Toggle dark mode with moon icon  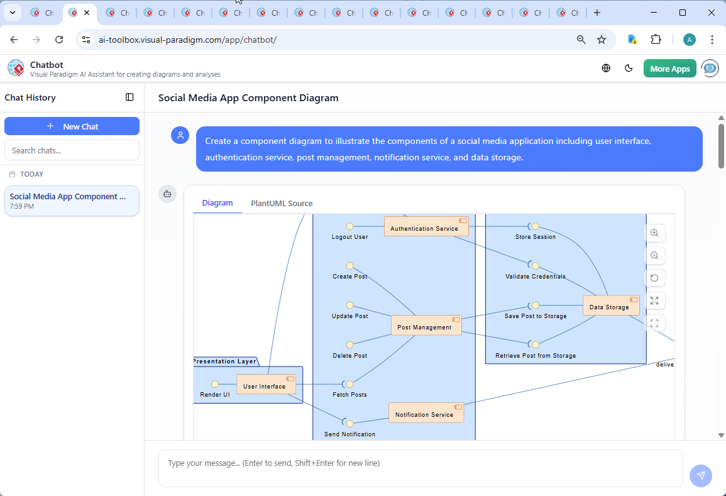tap(629, 69)
